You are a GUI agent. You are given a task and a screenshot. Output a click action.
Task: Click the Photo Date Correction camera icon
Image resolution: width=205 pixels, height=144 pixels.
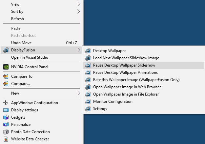6,132
